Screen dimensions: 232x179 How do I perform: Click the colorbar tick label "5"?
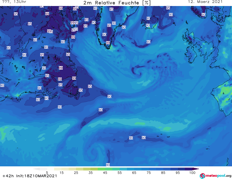47,173
